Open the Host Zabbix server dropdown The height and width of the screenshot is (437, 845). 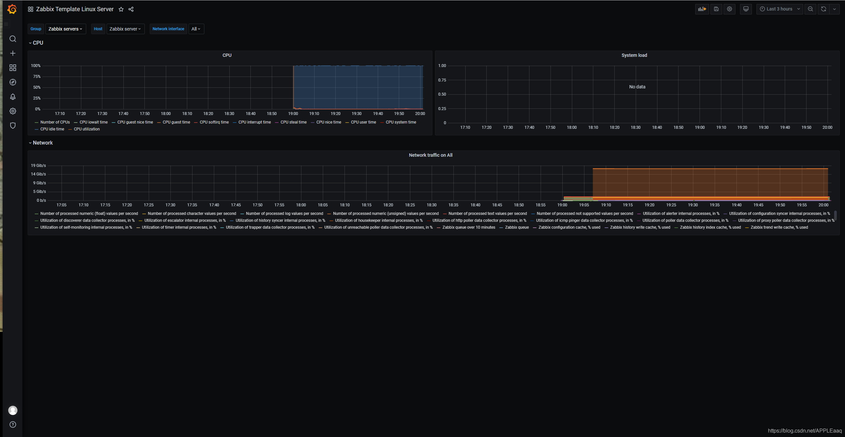(x=125, y=29)
